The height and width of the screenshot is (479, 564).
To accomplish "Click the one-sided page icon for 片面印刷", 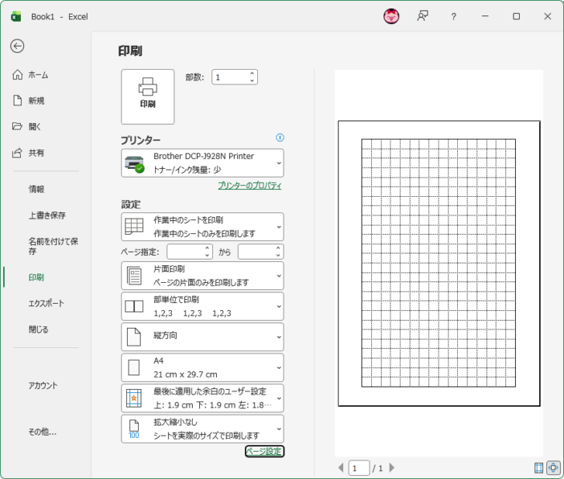I will [134, 276].
